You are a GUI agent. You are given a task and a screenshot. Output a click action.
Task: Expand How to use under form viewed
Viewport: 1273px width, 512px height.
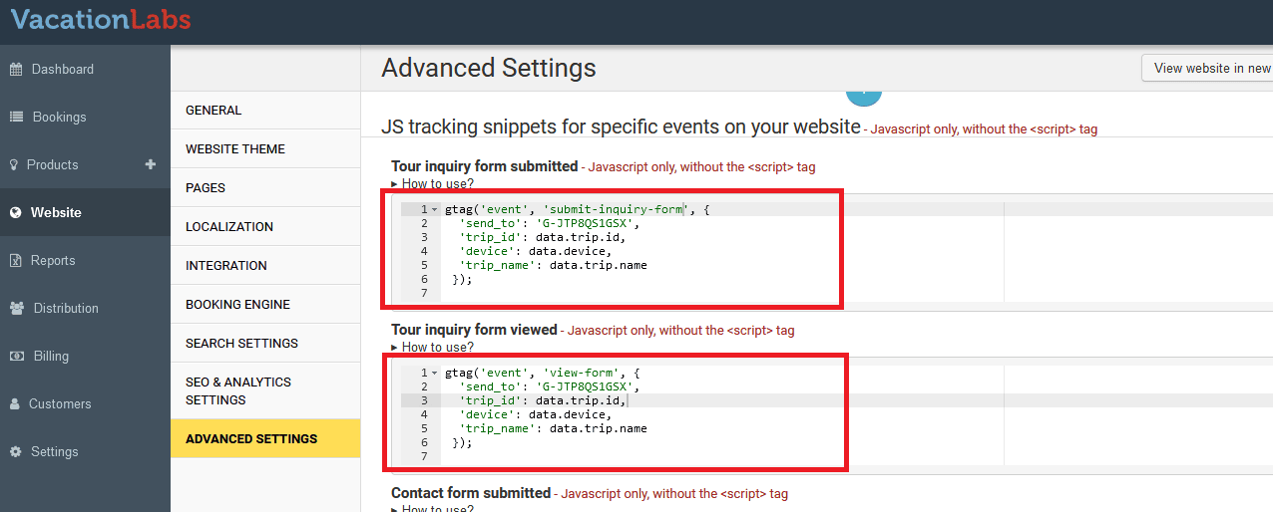tap(433, 347)
